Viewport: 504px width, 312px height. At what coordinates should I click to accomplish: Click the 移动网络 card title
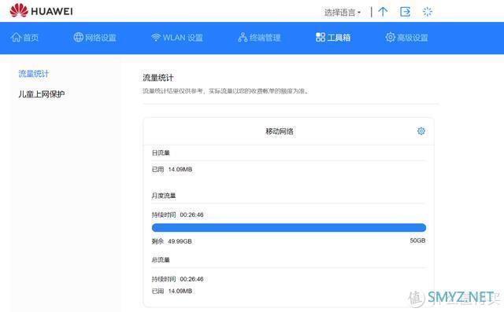[280, 131]
